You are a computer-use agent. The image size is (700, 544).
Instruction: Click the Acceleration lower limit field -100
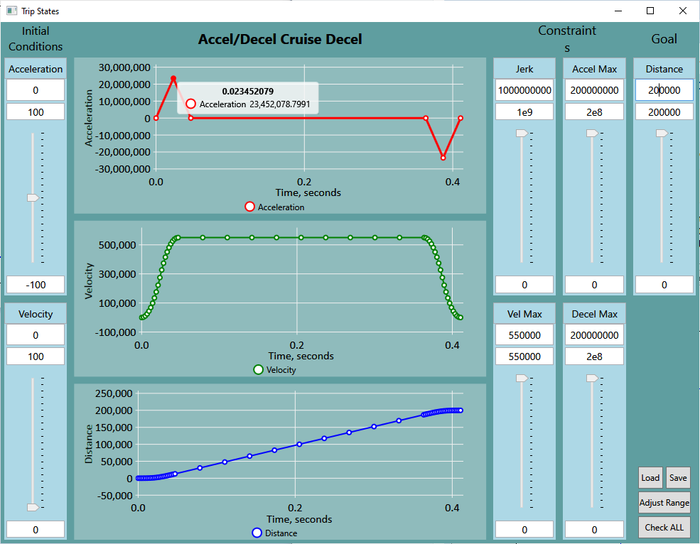[x=36, y=285]
